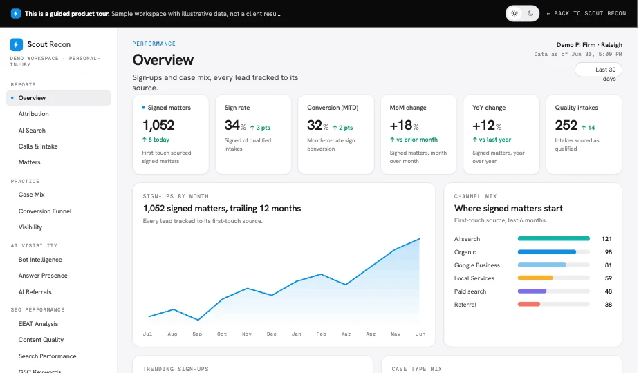Click 'Demo PI Firm · Raleigh' text
Image resolution: width=639 pixels, height=373 pixels.
tap(589, 45)
